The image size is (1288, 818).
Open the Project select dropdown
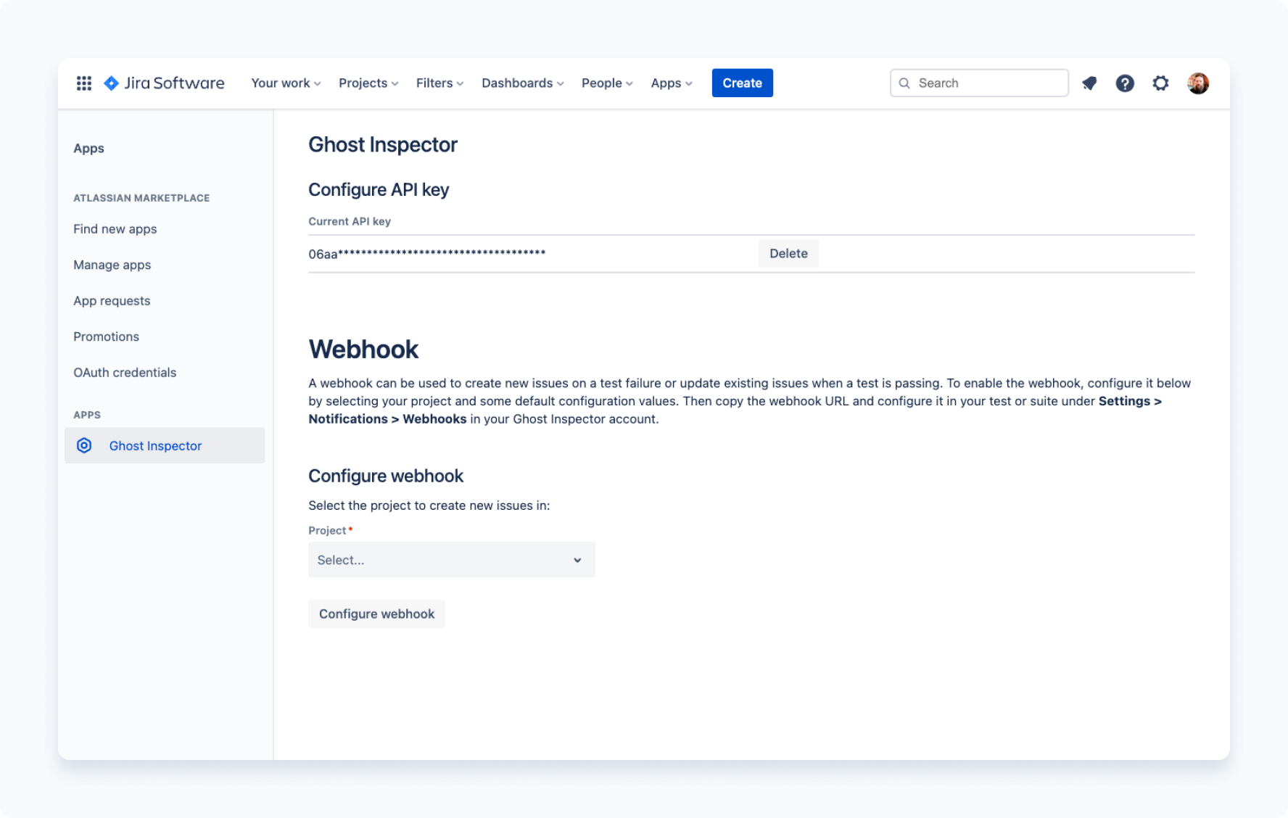[451, 559]
